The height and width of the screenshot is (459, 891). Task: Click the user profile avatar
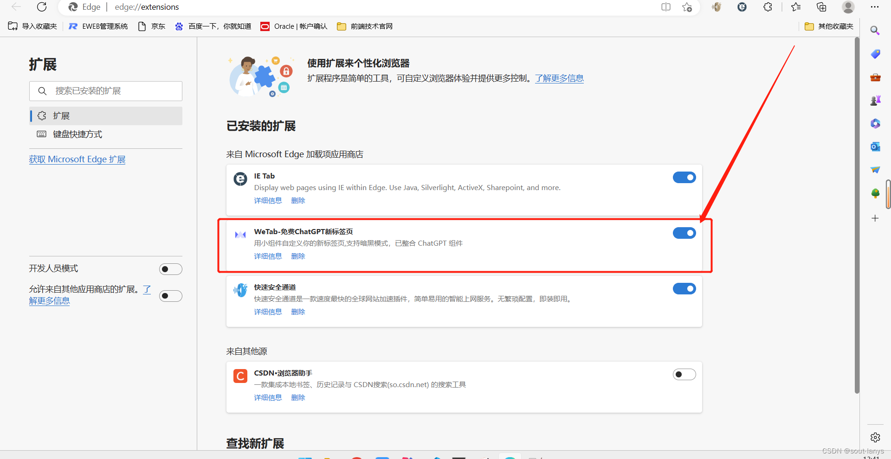point(848,7)
